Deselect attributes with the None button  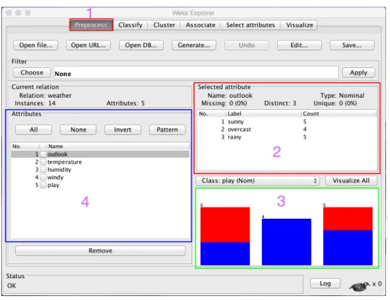coord(78,130)
